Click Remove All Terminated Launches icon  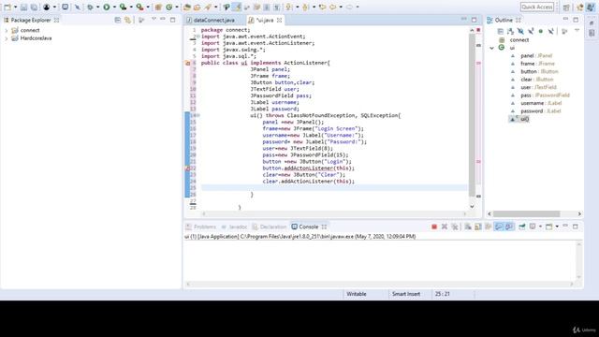click(x=455, y=227)
